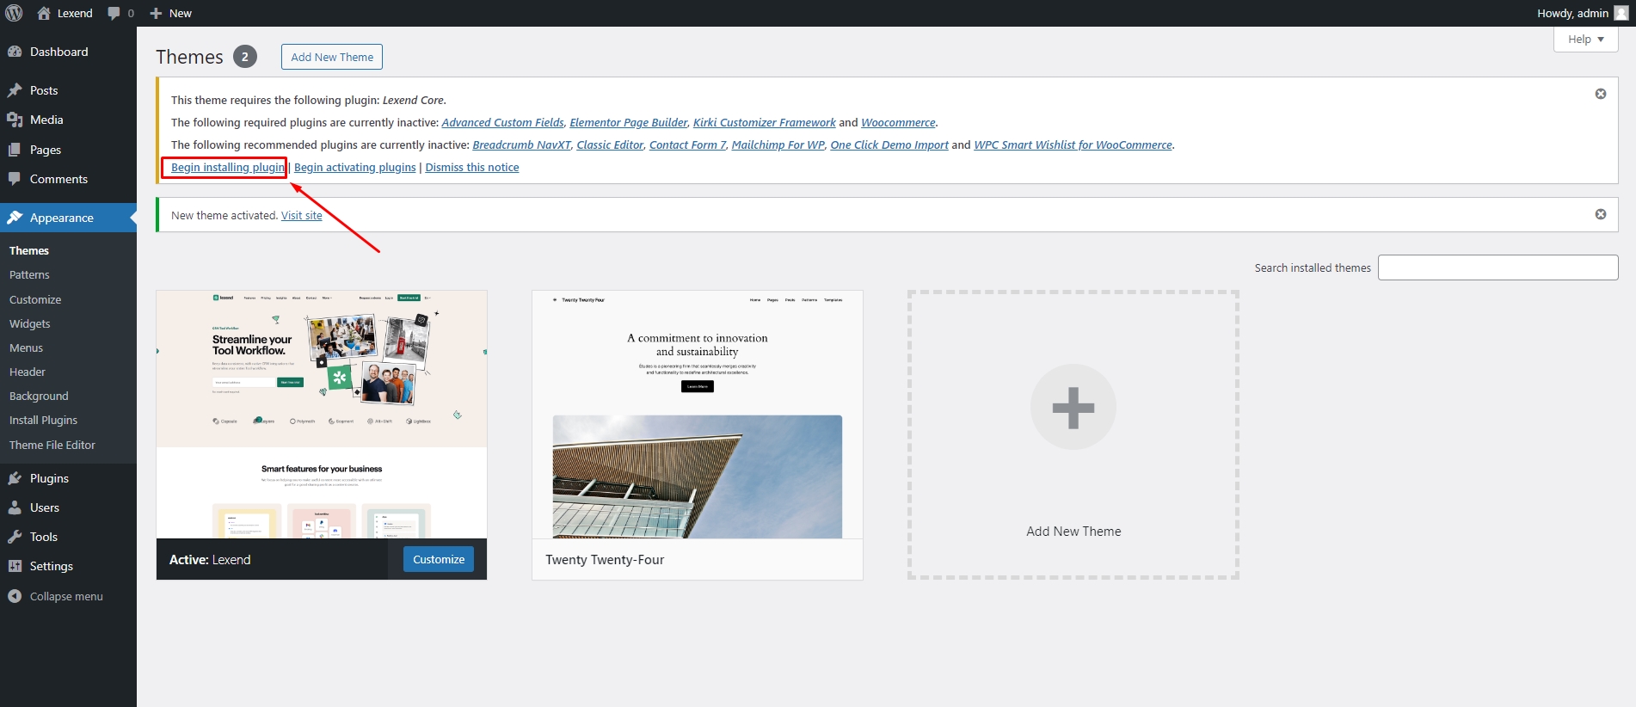Click the Add New Theme card label
This screenshot has height=707, width=1636.
click(x=1073, y=532)
